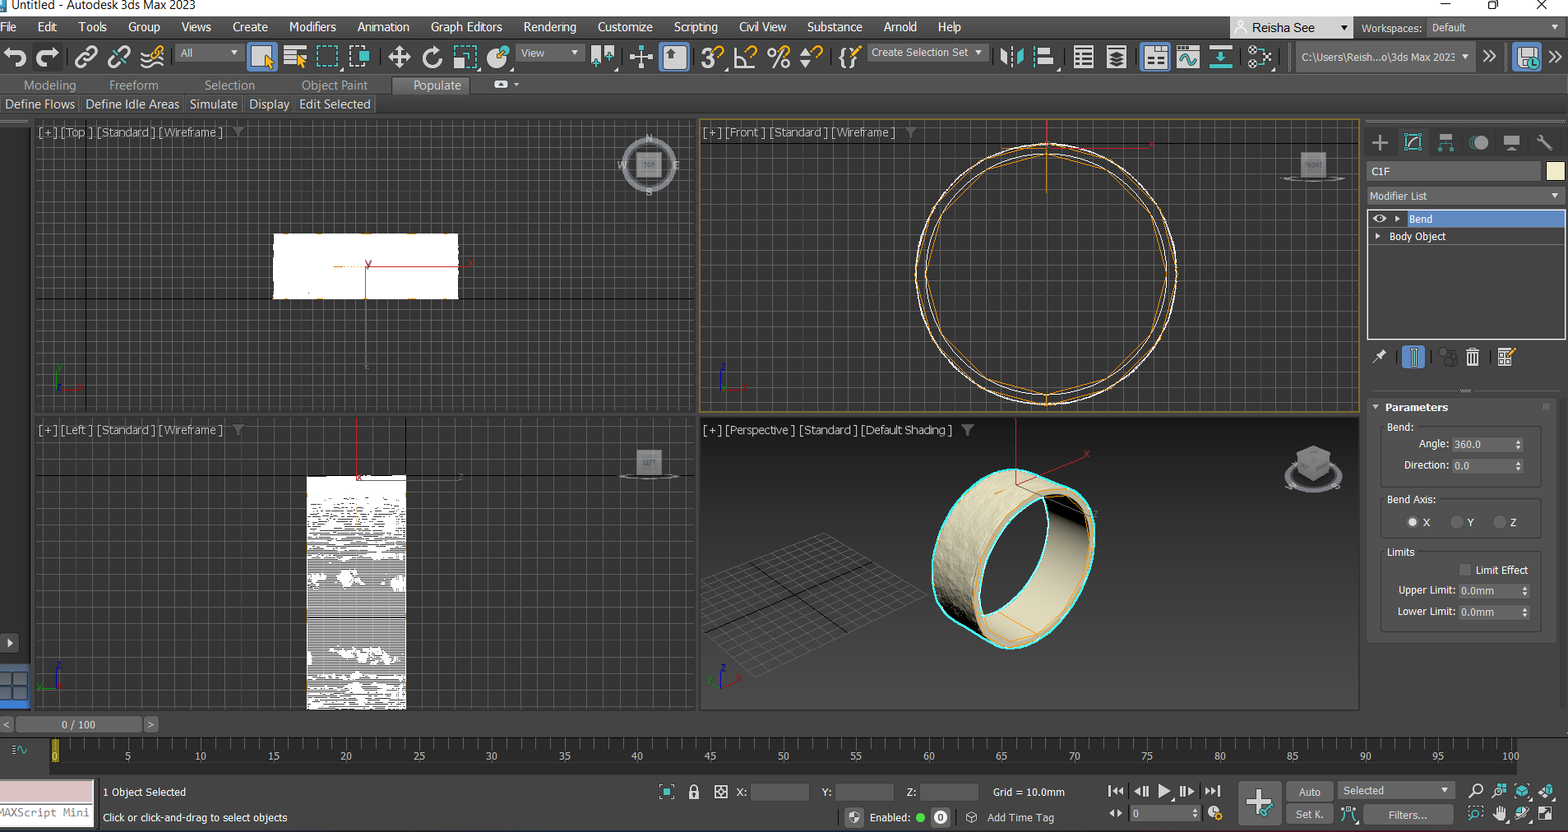
Task: Toggle Auto key mode
Action: point(1310,792)
